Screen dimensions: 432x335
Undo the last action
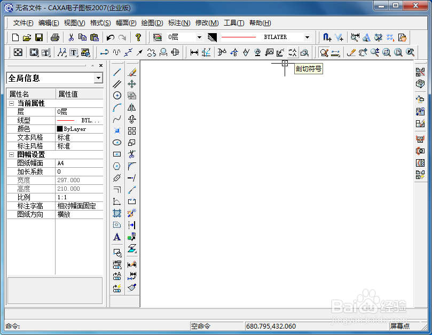(111, 37)
